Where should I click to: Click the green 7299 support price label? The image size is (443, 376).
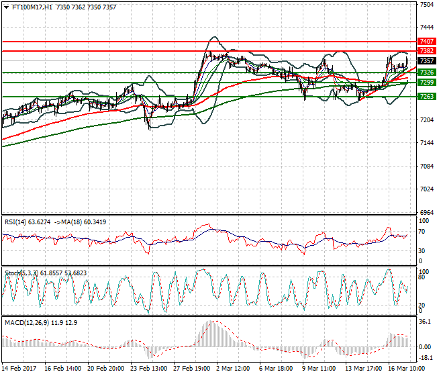[426, 83]
